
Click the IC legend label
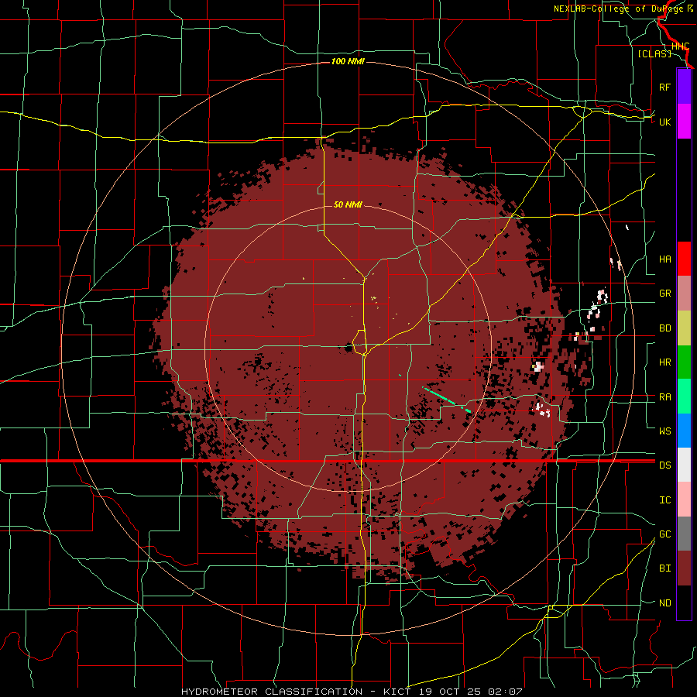664,500
